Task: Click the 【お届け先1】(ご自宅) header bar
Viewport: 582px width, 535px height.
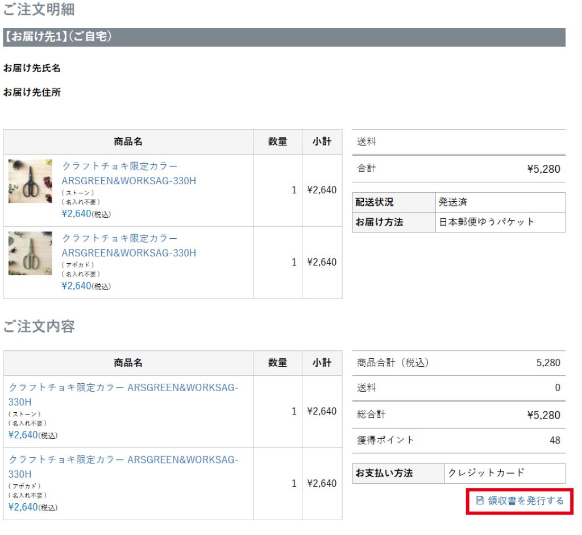Action: tap(284, 37)
